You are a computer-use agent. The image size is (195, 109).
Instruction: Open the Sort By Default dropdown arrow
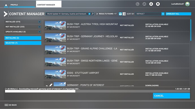pyautogui.click(x=163, y=14)
